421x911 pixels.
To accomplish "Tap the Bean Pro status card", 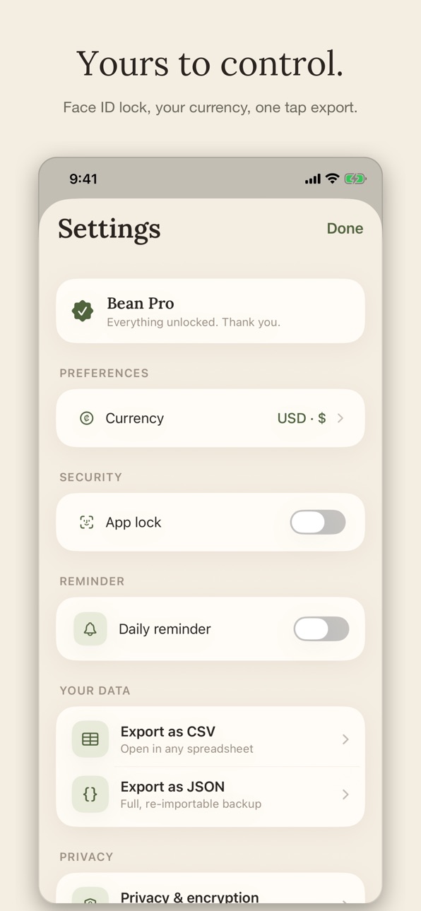I will [210, 311].
